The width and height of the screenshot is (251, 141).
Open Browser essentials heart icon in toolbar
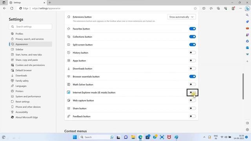coord(226,8)
